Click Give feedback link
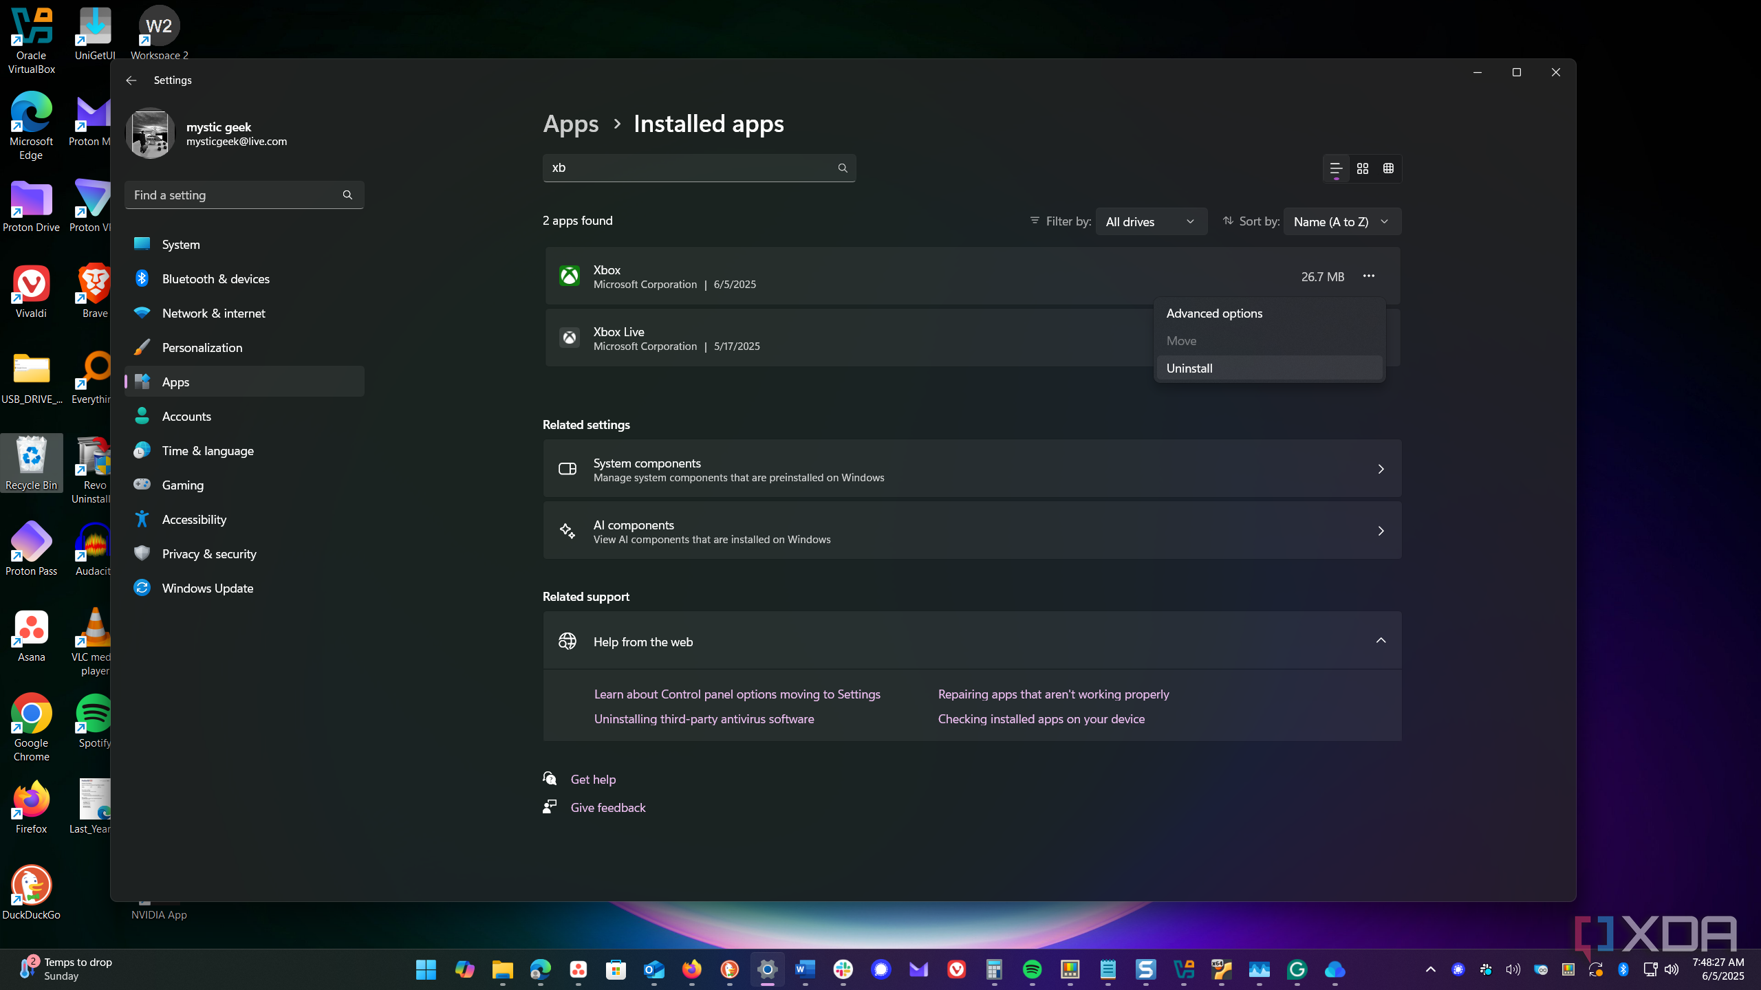The height and width of the screenshot is (990, 1761). (608, 807)
